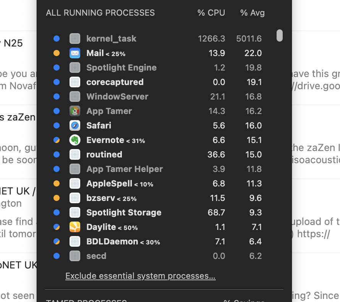Click the kernel_task process icon

point(75,39)
